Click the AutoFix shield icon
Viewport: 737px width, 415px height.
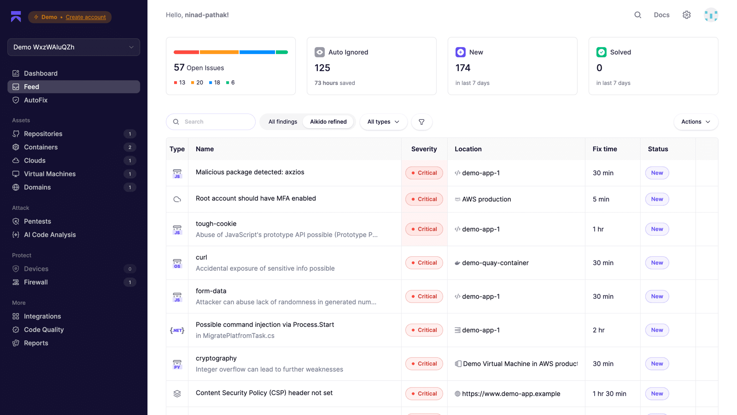pos(16,100)
